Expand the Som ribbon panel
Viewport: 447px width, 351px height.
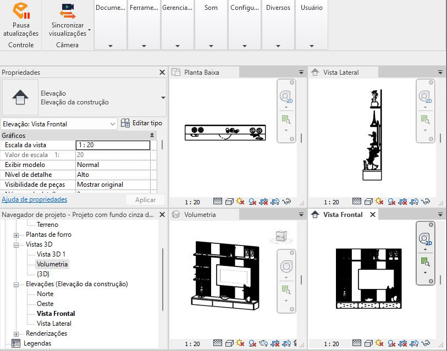211,46
